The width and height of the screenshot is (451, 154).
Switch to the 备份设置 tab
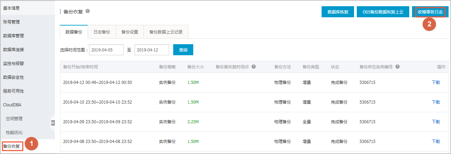[x=130, y=32]
